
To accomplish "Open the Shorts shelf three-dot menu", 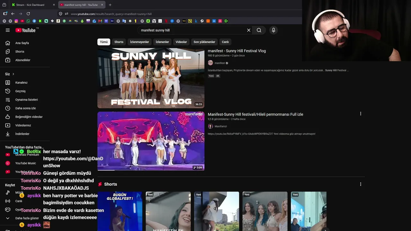I will [x=361, y=184].
